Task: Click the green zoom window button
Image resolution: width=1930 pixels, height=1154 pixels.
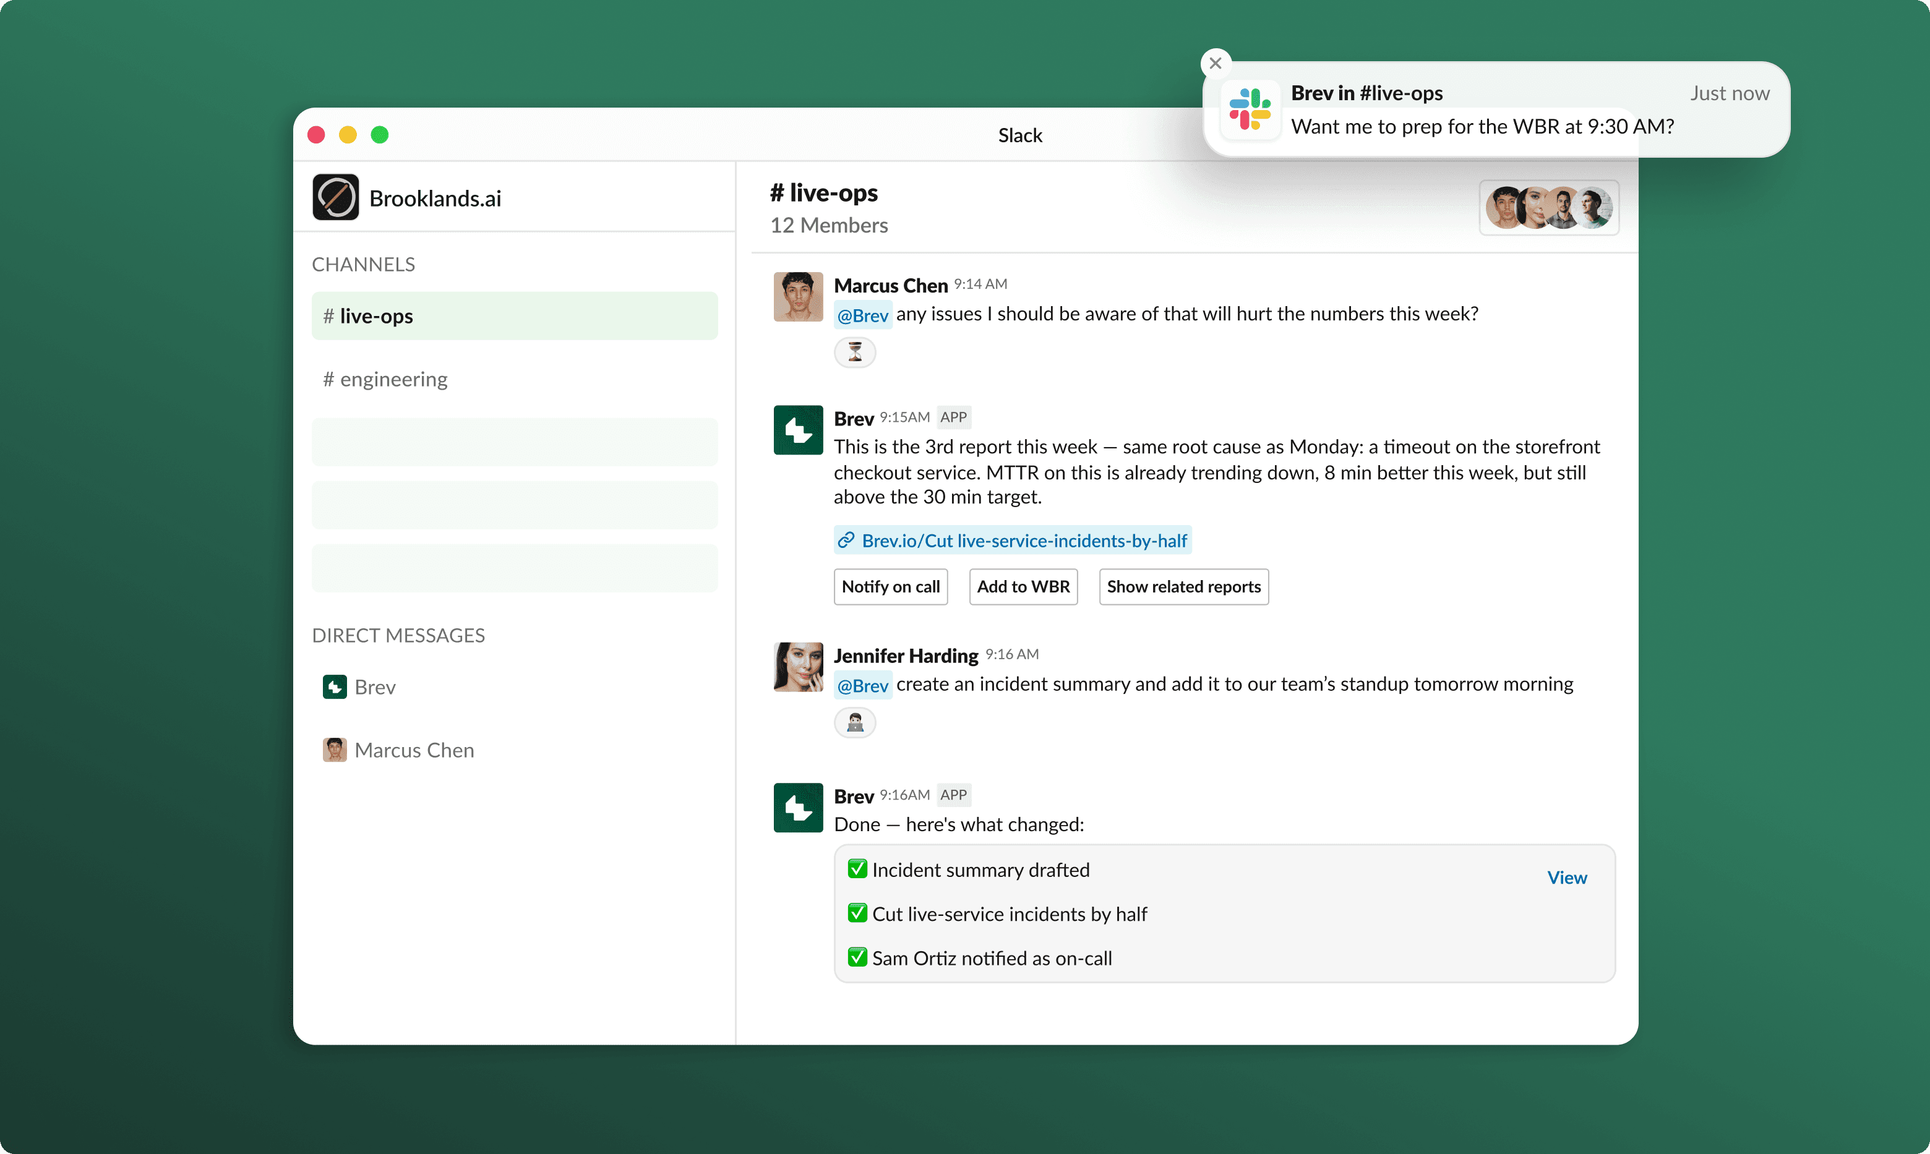Action: [x=379, y=135]
